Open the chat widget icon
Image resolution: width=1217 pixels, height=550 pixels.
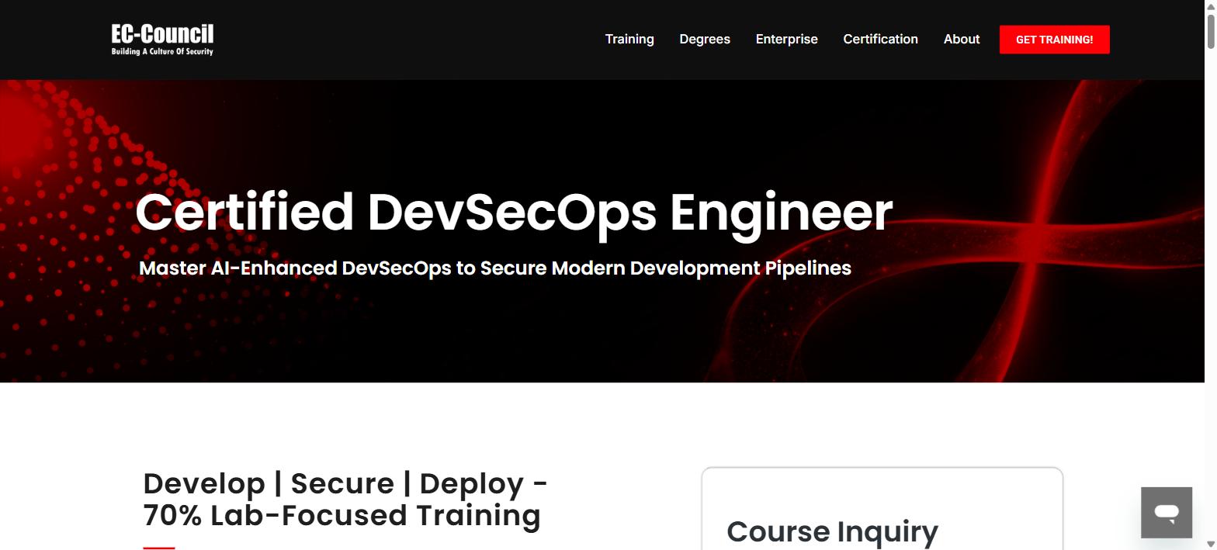click(x=1166, y=512)
